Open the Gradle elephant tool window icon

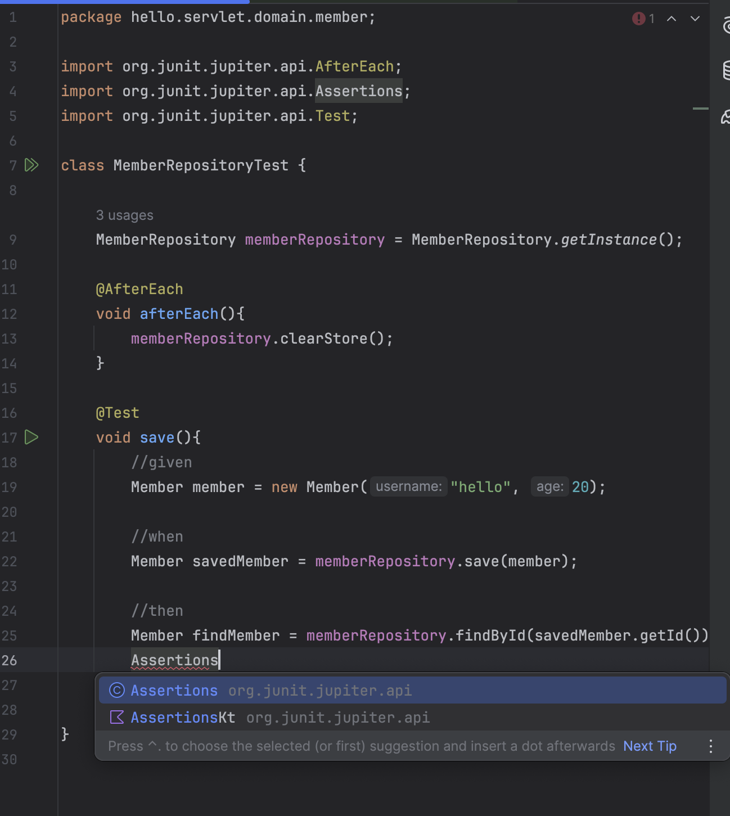[726, 117]
